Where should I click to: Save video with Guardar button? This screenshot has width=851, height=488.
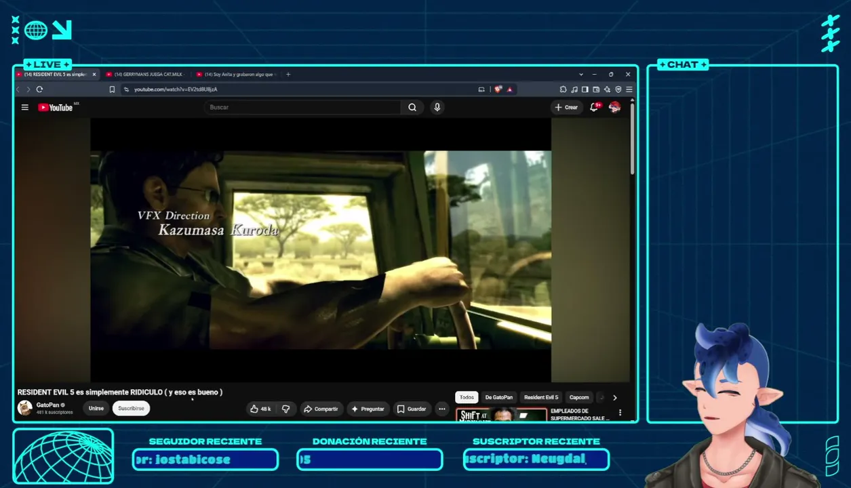click(411, 409)
